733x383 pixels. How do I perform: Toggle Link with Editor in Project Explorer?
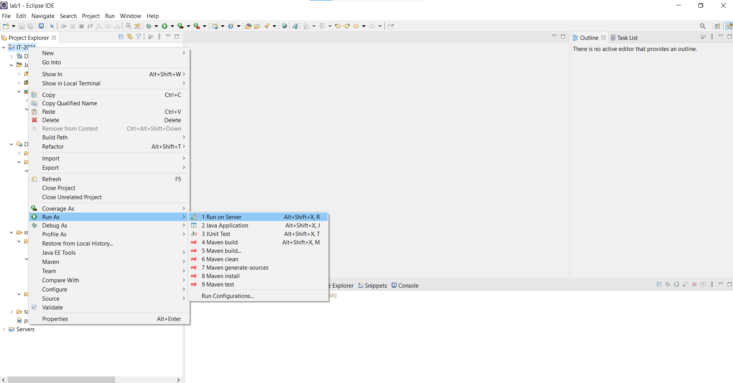[130, 36]
